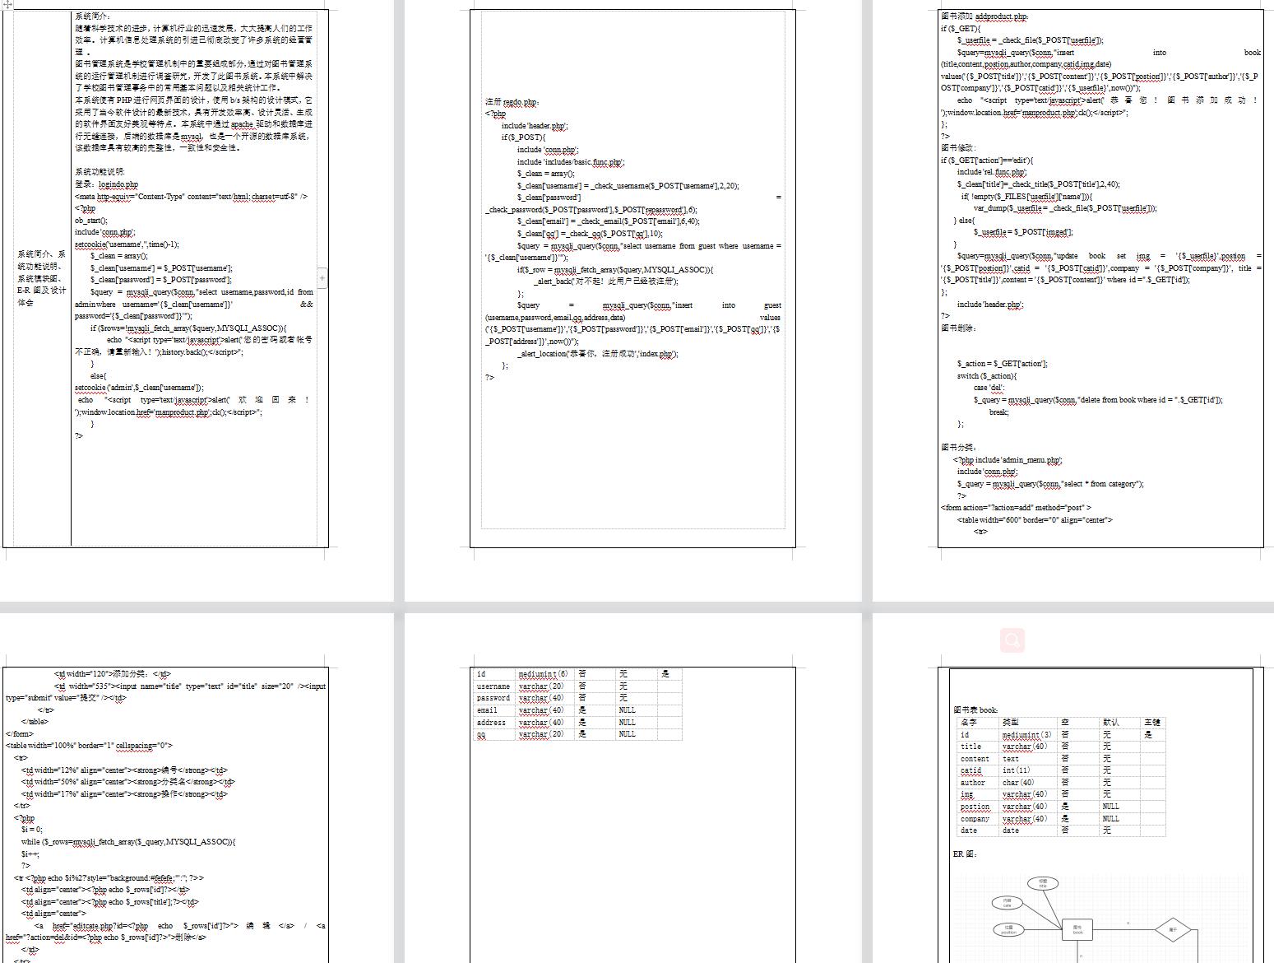This screenshot has width=1274, height=963.
Task: Click the switch ($_action){ line
Action: [x=986, y=376]
